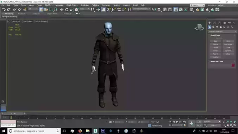Choose the Rectangular Selection Region icon
Screen dimensions: 238x134
(x=51, y=10)
